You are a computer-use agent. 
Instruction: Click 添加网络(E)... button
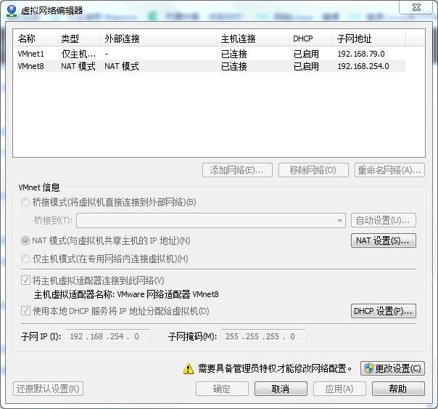click(237, 170)
